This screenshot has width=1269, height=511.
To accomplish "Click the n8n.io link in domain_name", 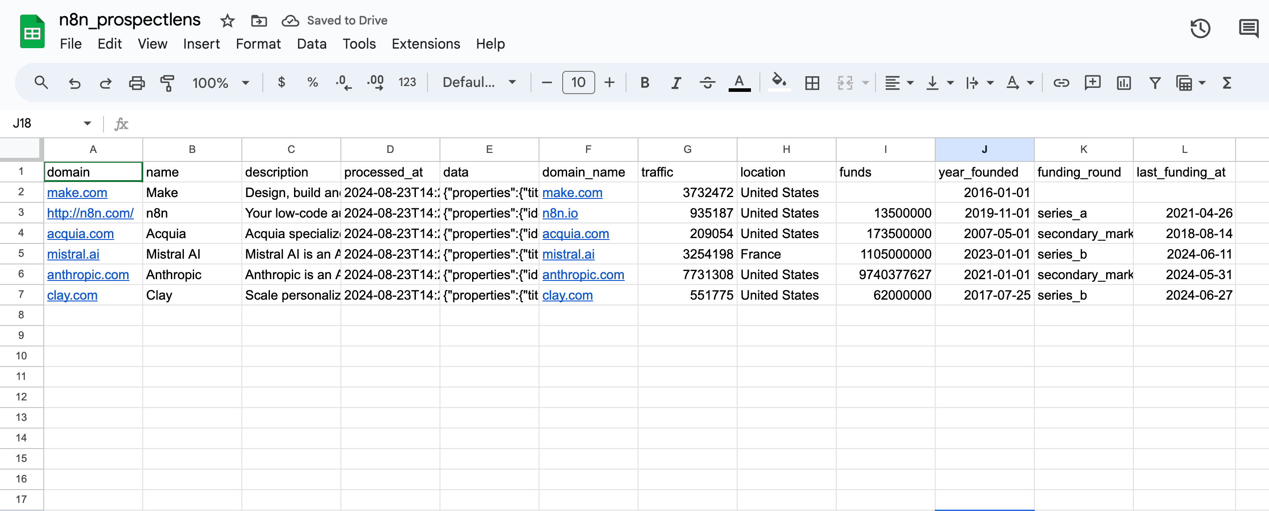I will (x=560, y=213).
